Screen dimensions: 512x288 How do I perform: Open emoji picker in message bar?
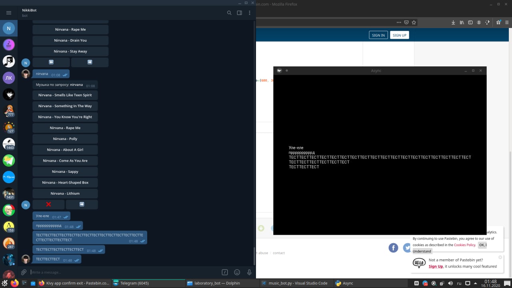237,272
